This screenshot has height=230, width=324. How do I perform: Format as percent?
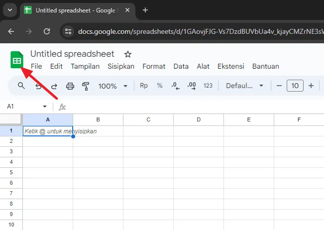point(160,86)
